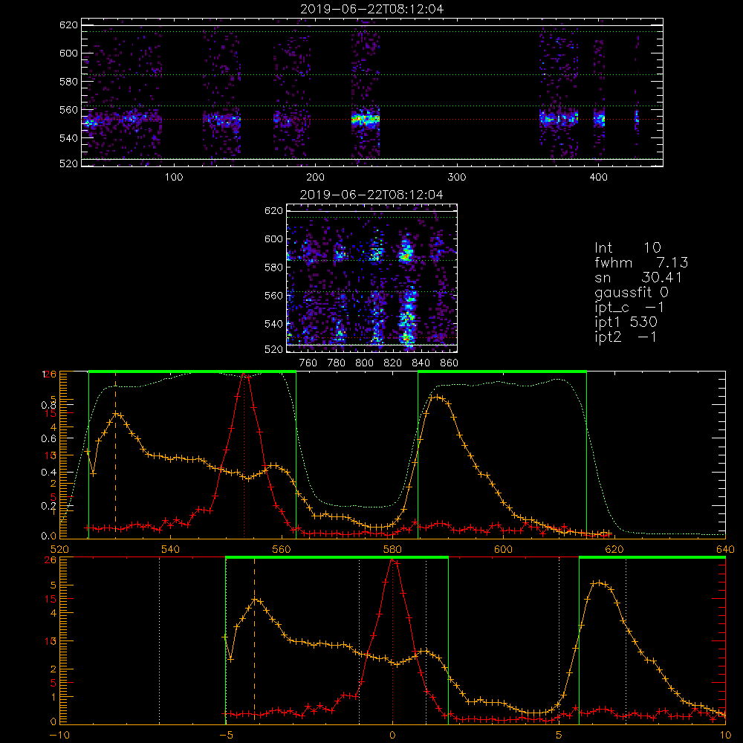Viewport: 743px width, 743px height.
Task: Click the right green bar atop third plot
Action: pyautogui.click(x=502, y=371)
